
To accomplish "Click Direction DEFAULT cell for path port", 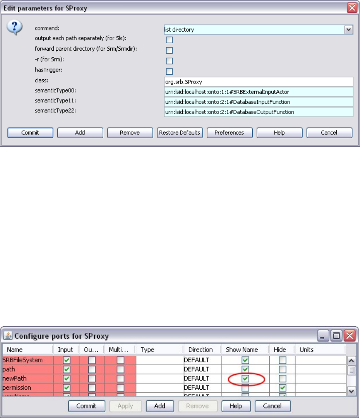I will coord(202,369).
